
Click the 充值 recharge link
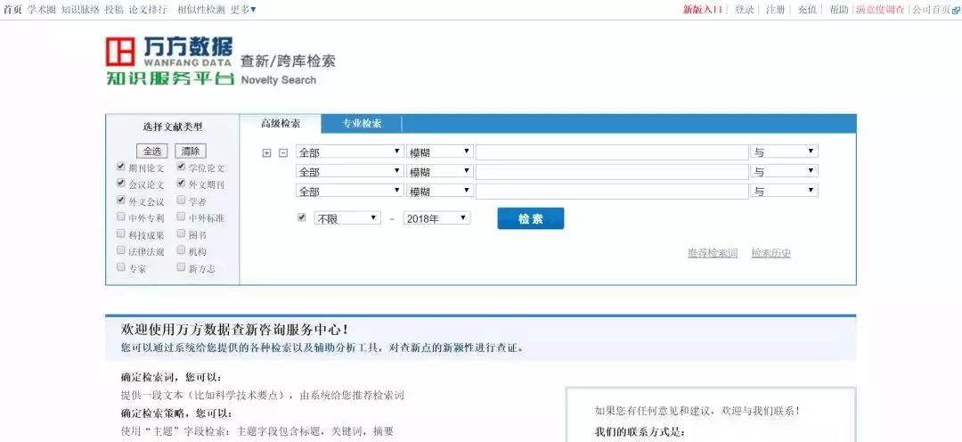coord(807,10)
